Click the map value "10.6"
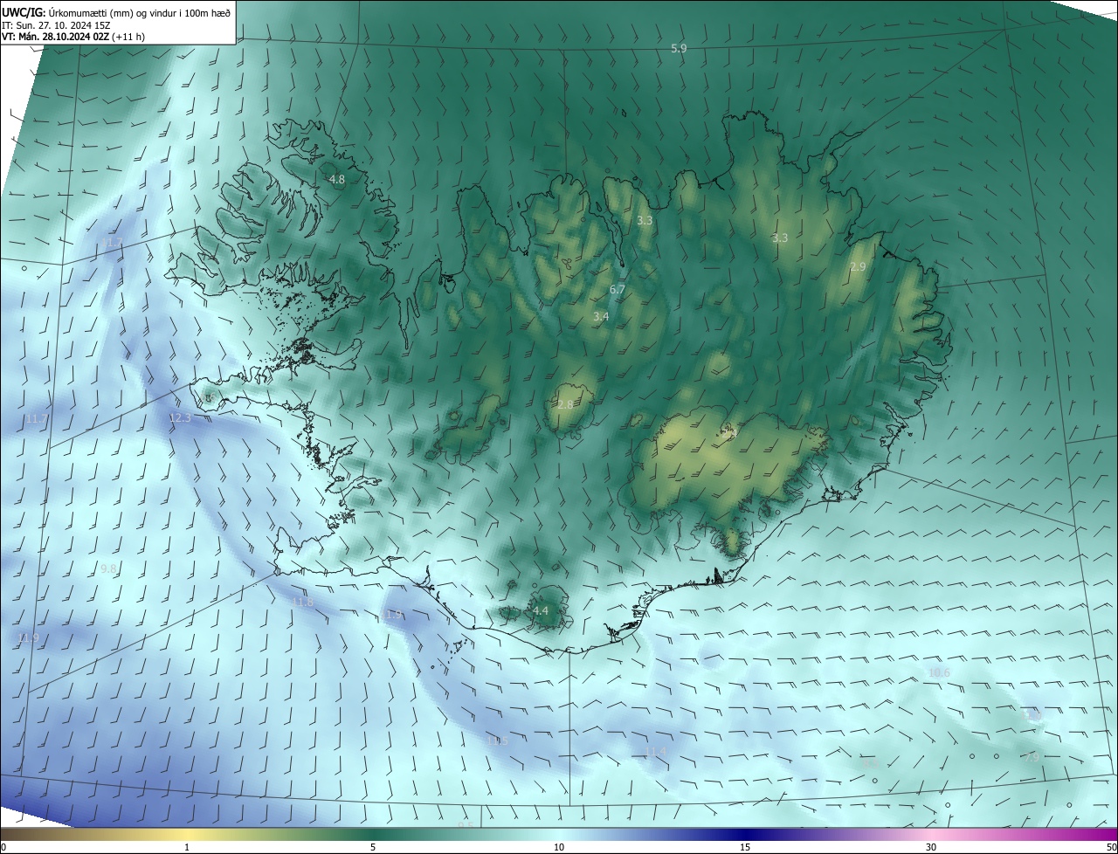This screenshot has height=854, width=1118. point(939,672)
